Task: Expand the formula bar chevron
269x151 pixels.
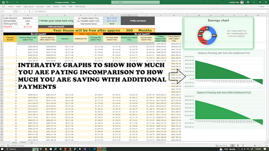Action: (x=267, y=11)
